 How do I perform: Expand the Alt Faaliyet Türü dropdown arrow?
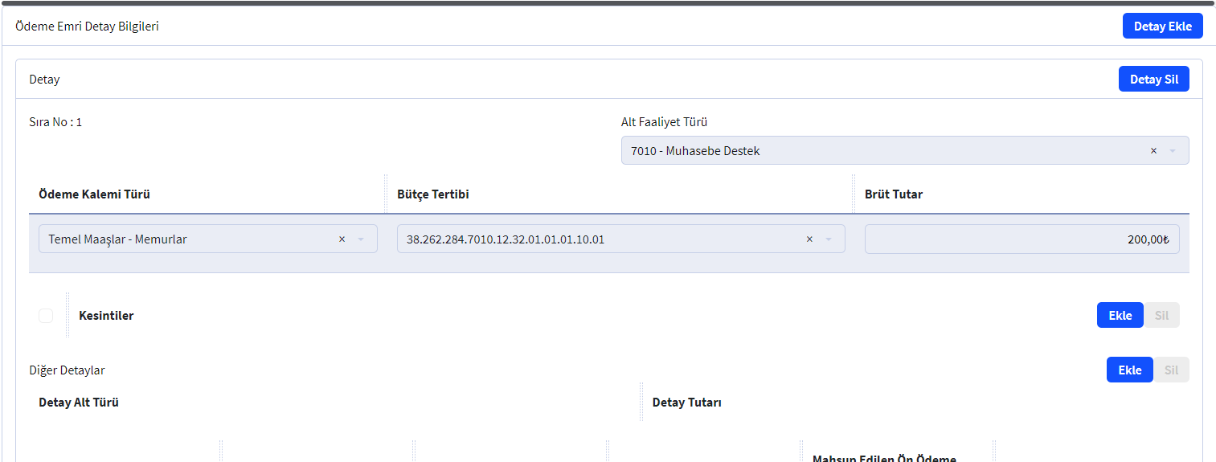coord(1173,151)
